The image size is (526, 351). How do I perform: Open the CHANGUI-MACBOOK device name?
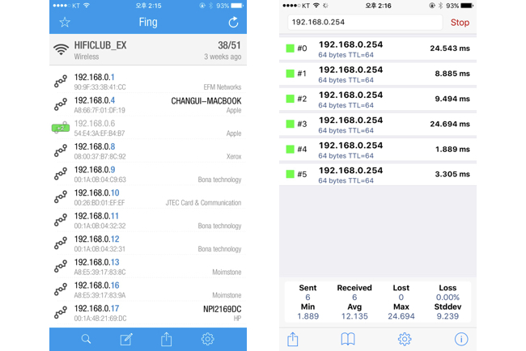tap(206, 101)
